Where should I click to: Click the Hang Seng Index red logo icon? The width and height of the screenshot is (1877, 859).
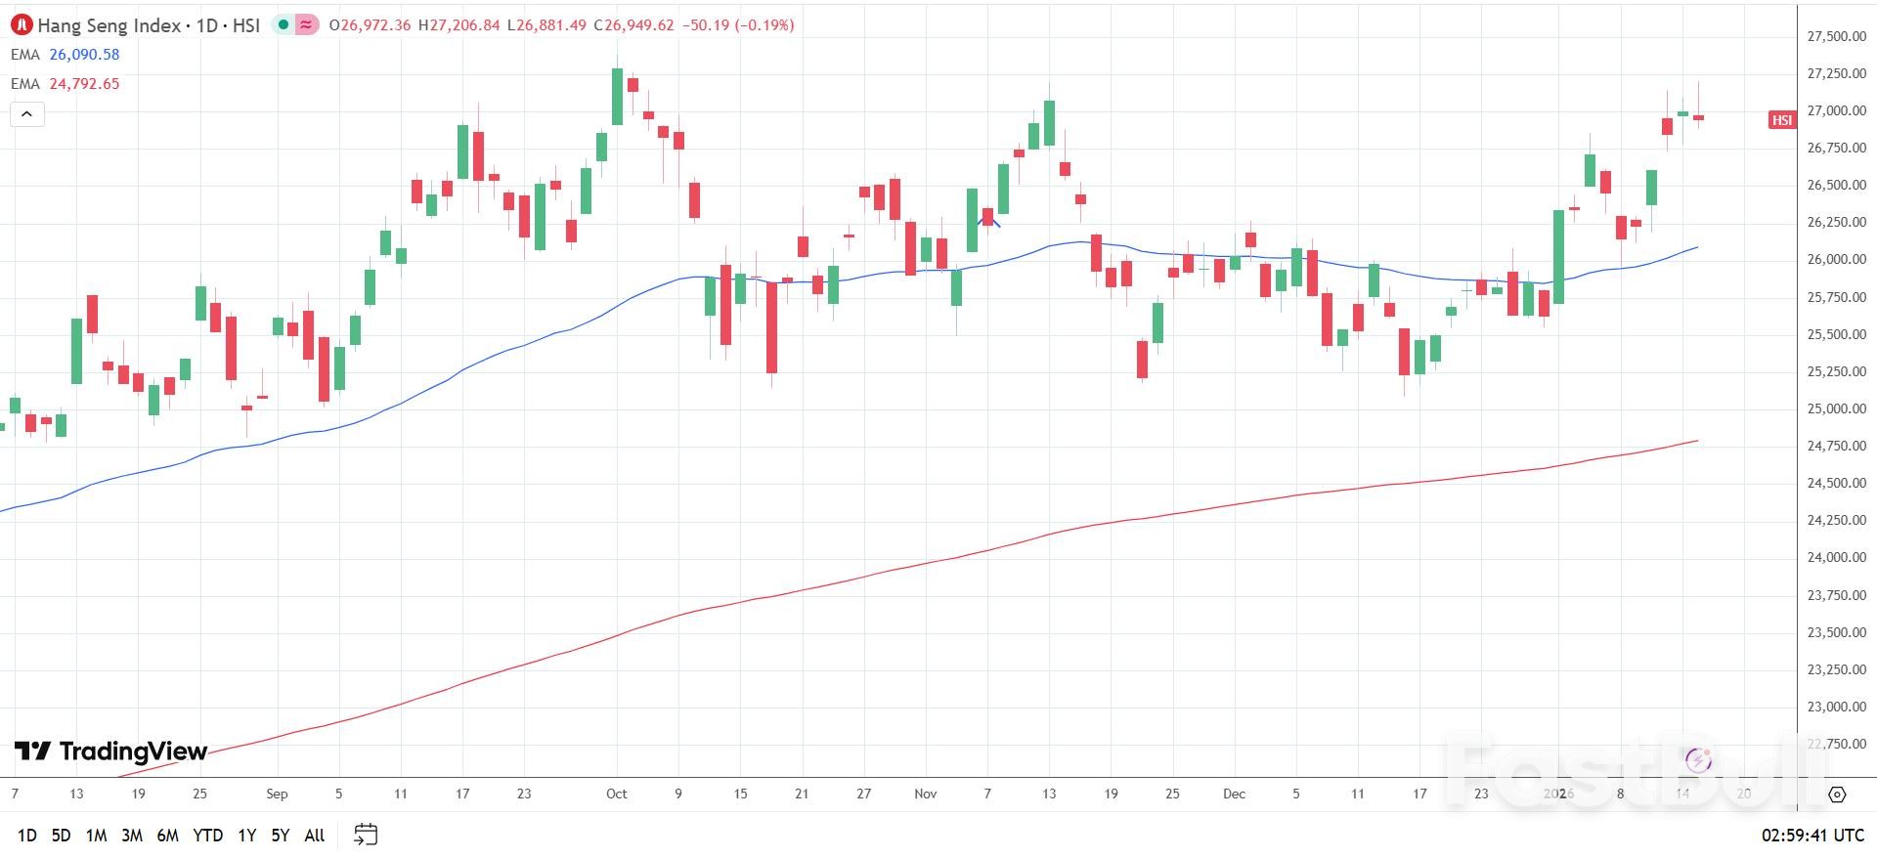[x=22, y=25]
